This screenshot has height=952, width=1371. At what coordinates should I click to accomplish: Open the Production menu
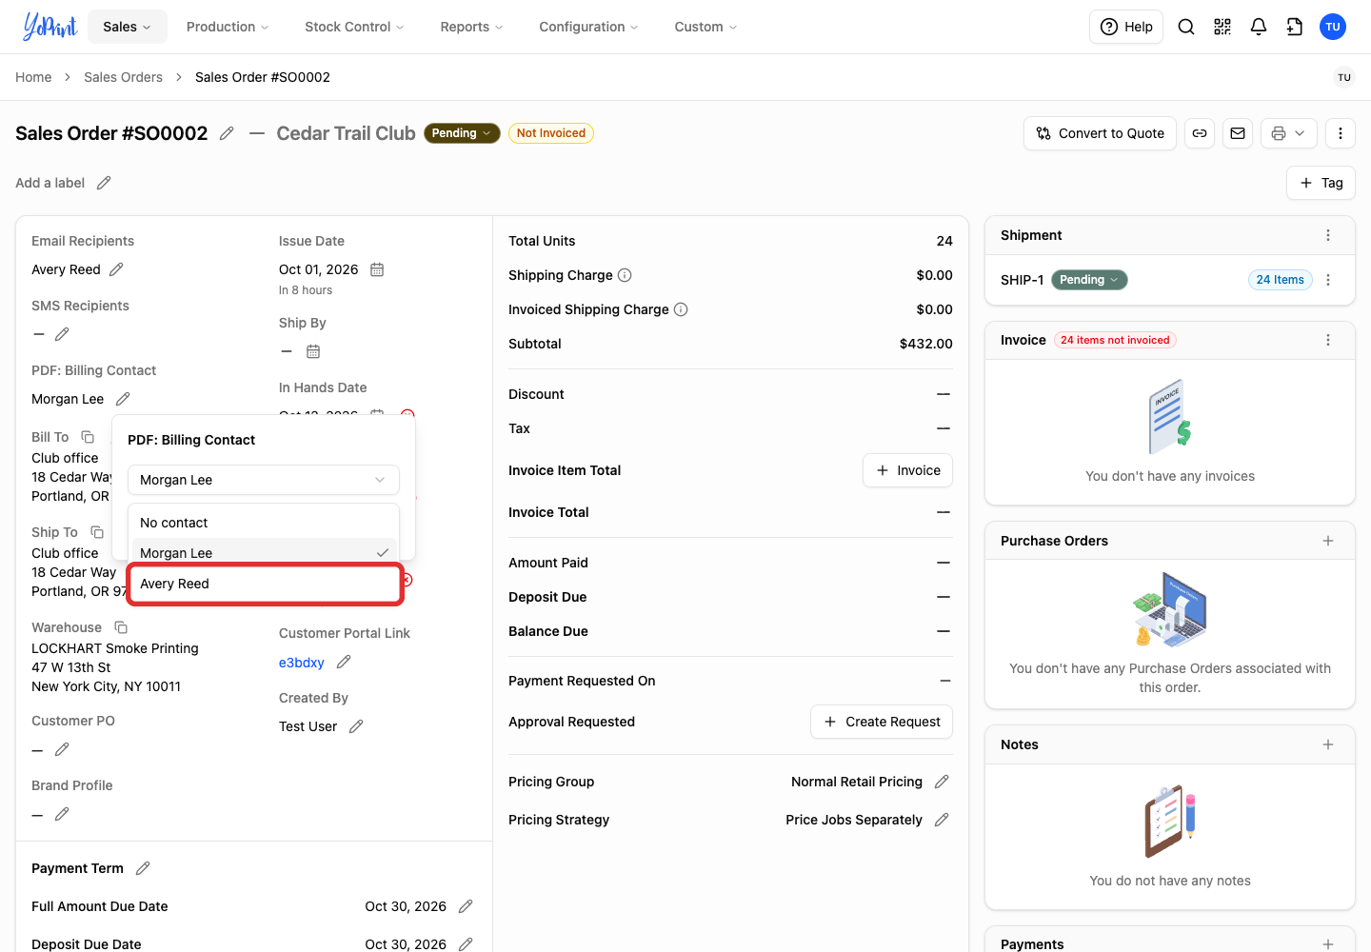point(228,27)
